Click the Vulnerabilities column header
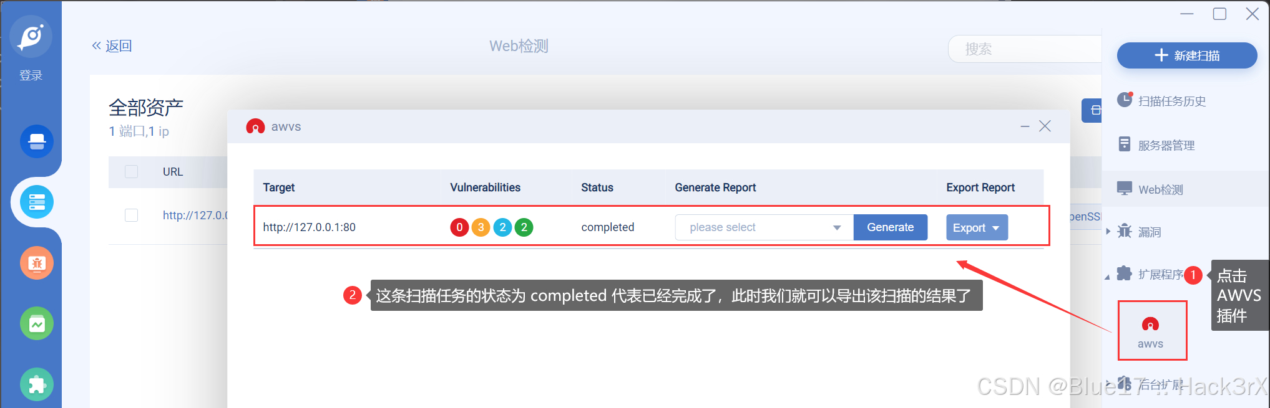 486,187
